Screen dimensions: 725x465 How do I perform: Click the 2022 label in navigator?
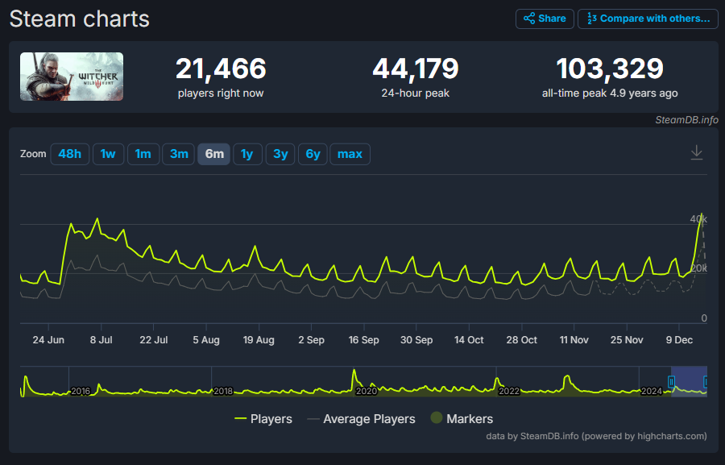click(508, 392)
